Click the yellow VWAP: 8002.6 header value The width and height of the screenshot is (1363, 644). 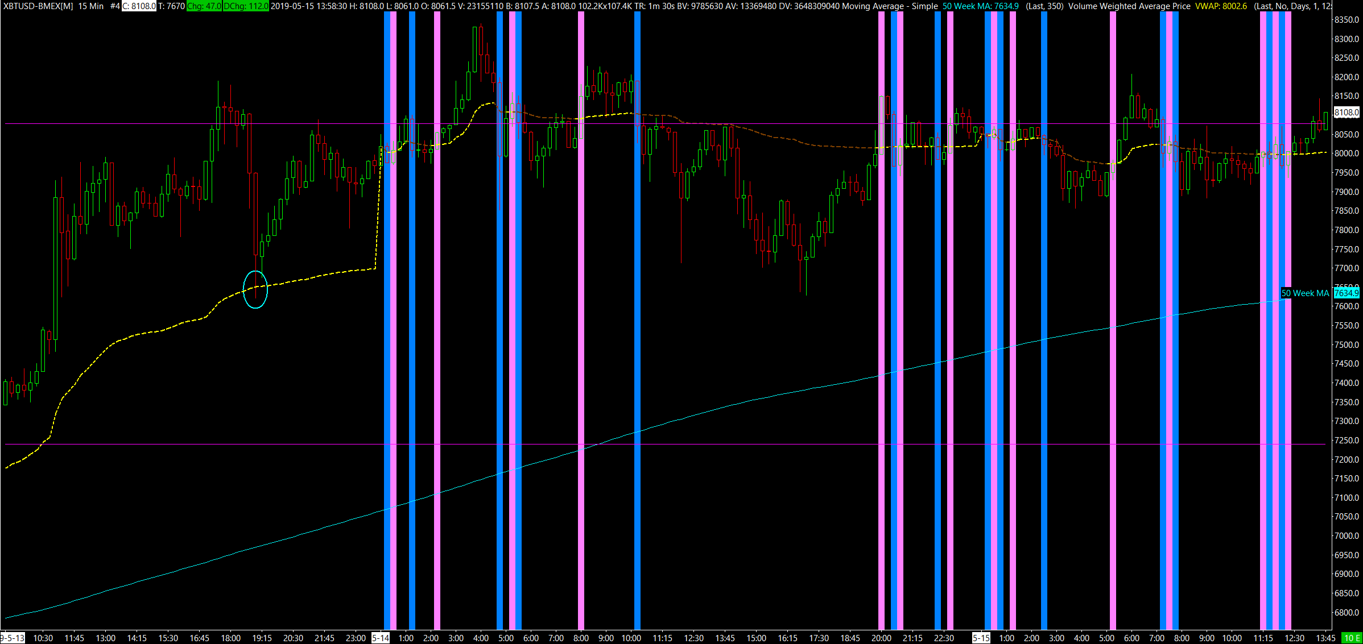click(x=1221, y=6)
